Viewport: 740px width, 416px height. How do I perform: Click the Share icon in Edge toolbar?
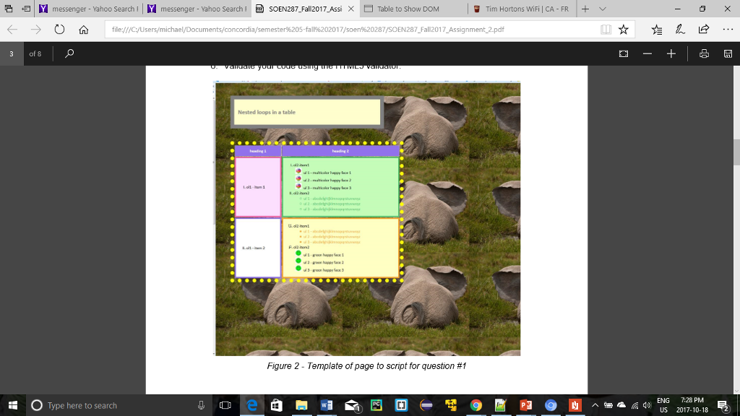pyautogui.click(x=704, y=29)
